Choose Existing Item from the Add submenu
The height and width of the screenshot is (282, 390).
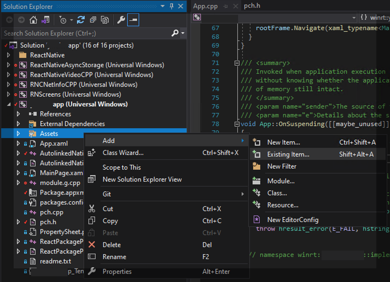tap(288, 154)
